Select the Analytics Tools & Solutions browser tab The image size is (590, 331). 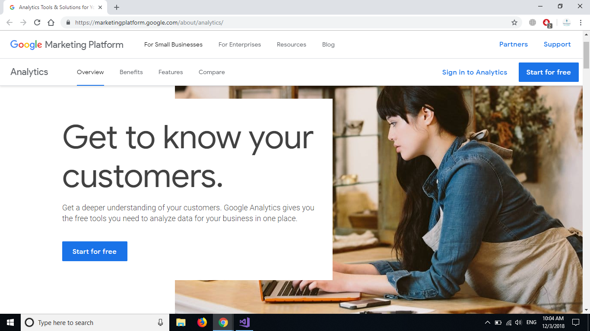pos(56,7)
